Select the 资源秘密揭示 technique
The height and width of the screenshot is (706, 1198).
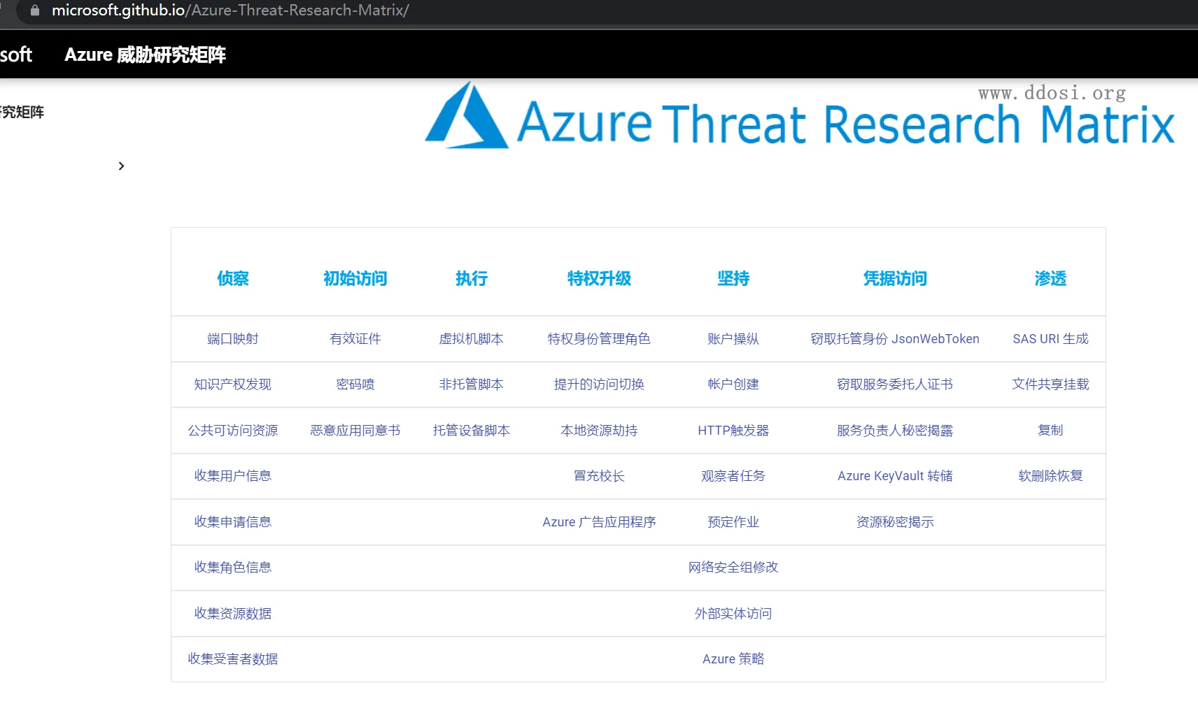click(x=895, y=522)
